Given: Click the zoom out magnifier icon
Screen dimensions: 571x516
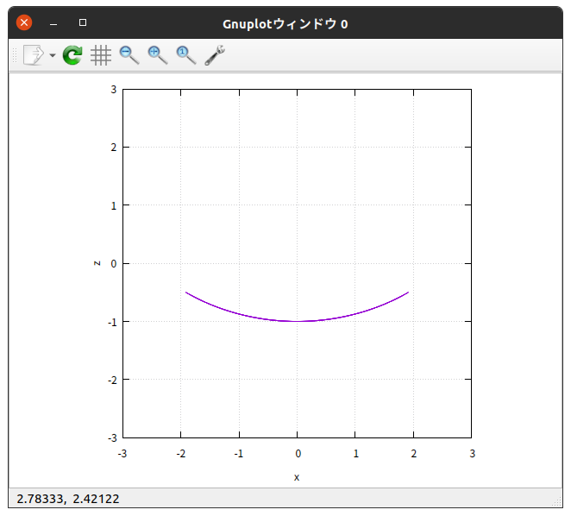Looking at the screenshot, I should pos(129,55).
